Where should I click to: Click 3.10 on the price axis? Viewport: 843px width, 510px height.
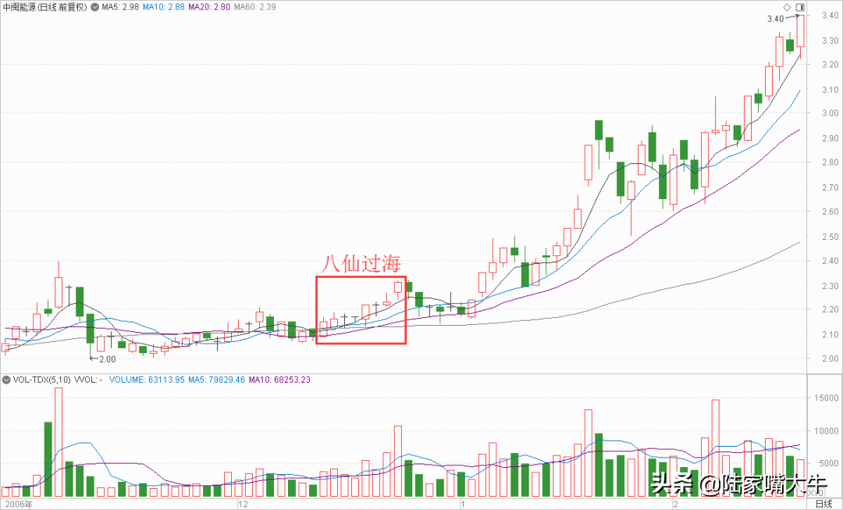coord(830,90)
